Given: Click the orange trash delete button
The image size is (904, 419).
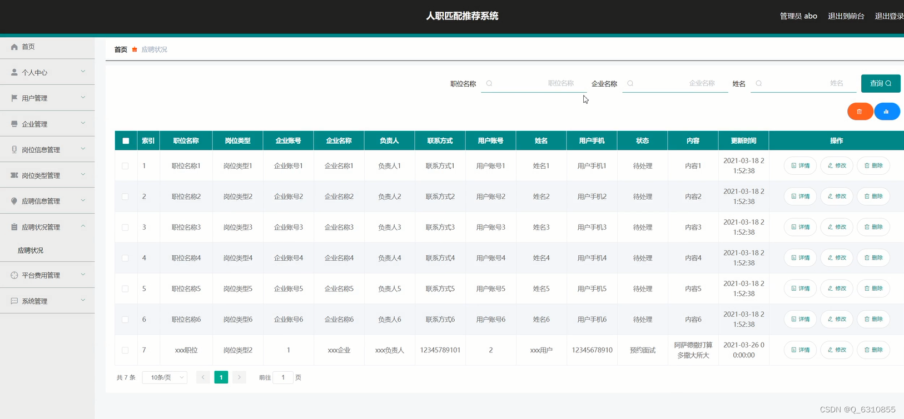Looking at the screenshot, I should tap(860, 112).
